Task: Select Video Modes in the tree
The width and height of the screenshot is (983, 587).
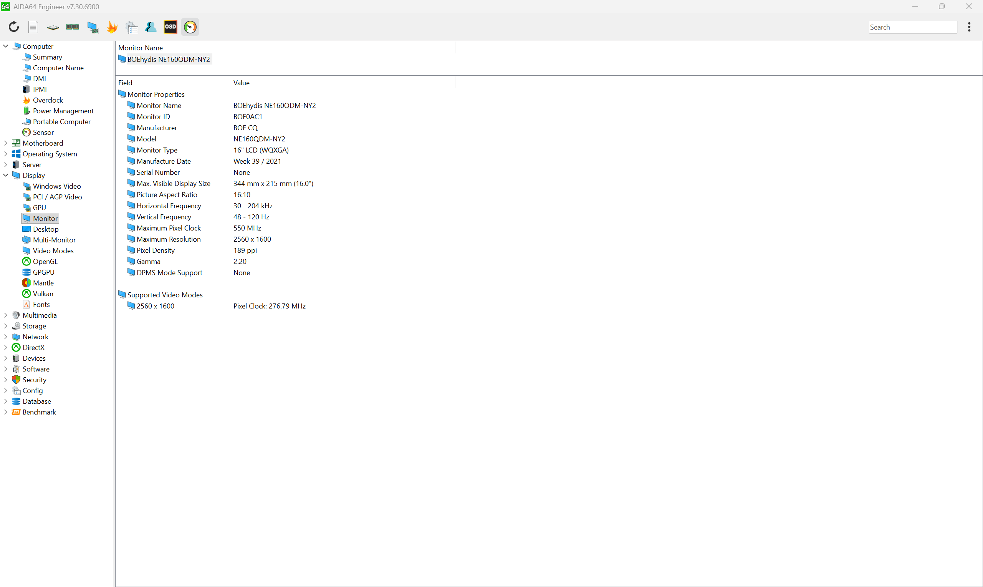Action: coord(53,251)
